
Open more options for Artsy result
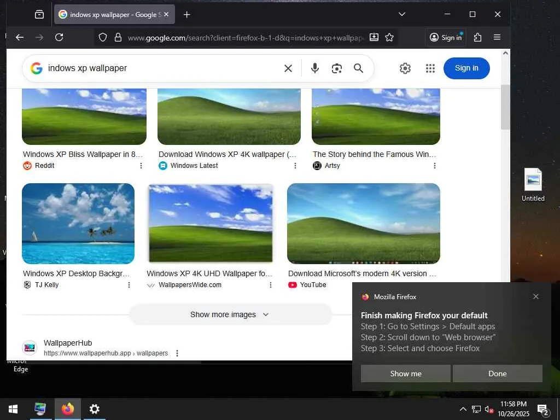point(435,166)
